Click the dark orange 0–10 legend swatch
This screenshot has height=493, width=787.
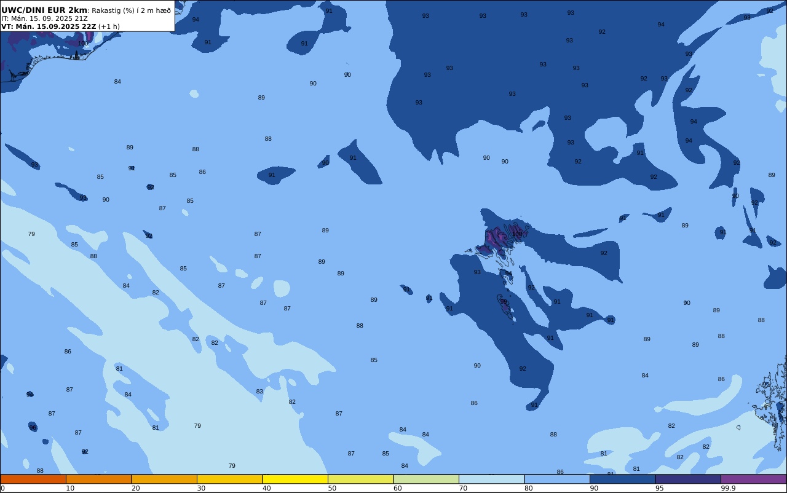33,479
